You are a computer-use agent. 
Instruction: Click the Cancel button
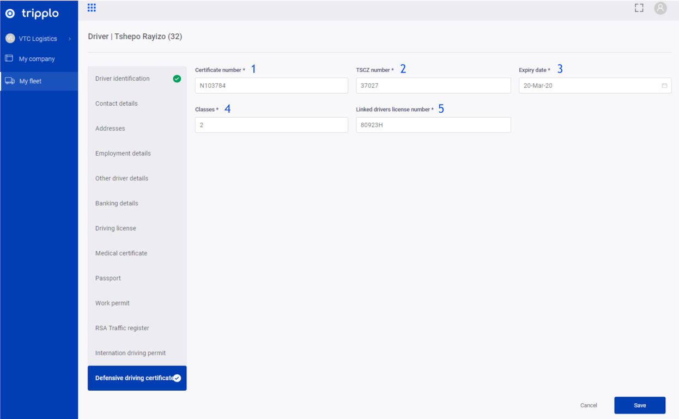(x=589, y=405)
